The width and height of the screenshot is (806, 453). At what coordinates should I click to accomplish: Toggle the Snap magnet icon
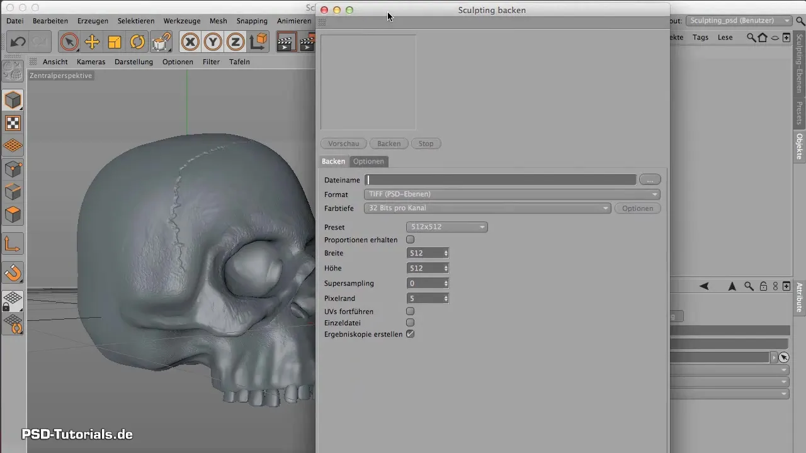(13, 272)
